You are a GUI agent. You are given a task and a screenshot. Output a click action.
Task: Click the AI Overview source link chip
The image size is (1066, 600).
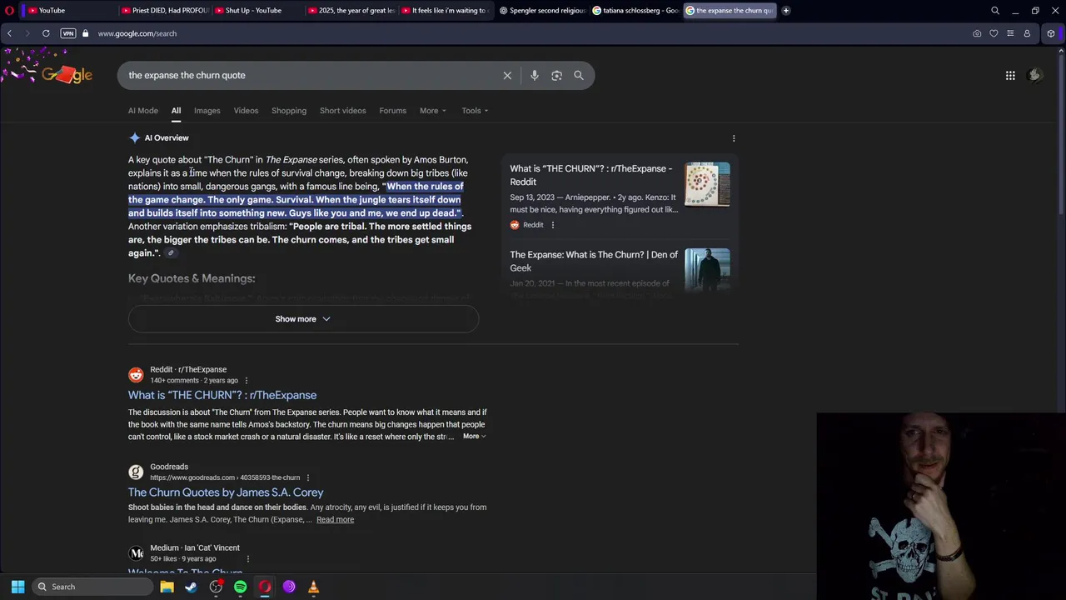[x=171, y=253]
